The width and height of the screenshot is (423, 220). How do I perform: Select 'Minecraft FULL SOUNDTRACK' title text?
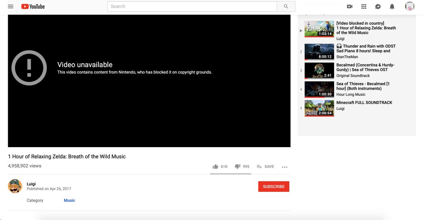(x=364, y=102)
